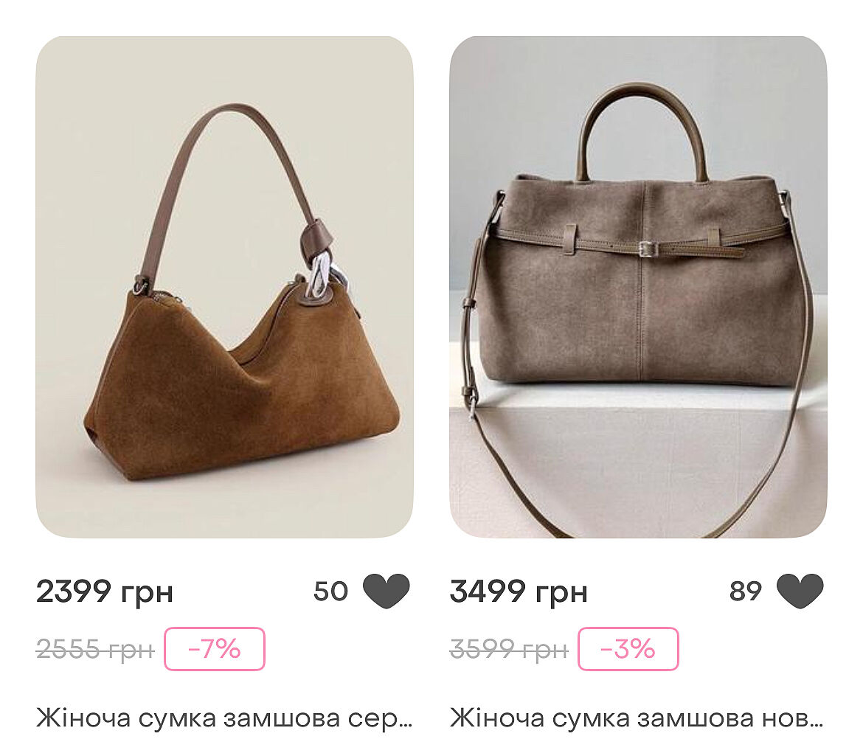863x739 pixels.
Task: Select the -7% discount badge
Action: 215,649
